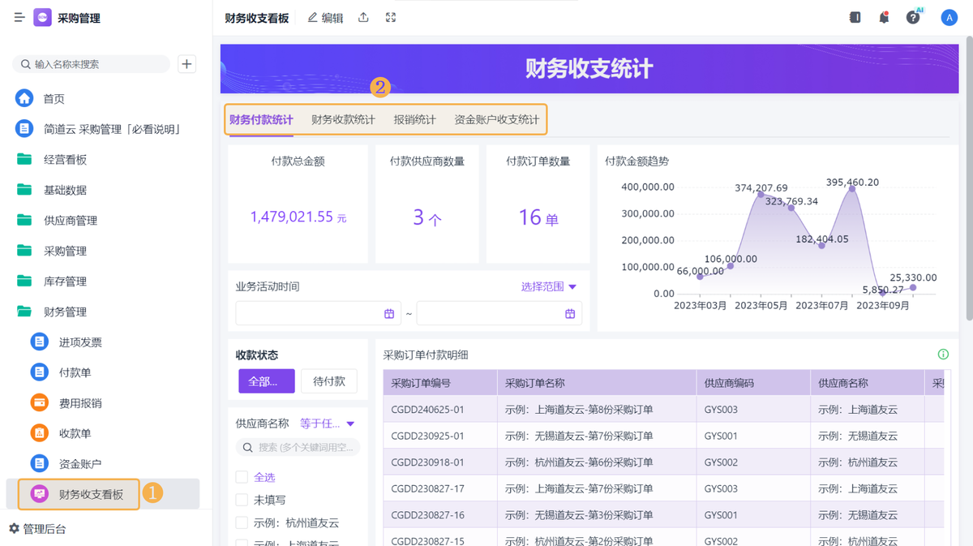The height and width of the screenshot is (546, 973).
Task: Click the user avatar icon
Action: [949, 18]
